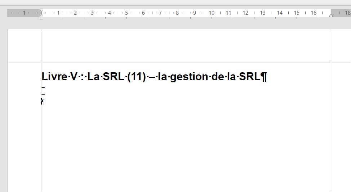Click the ruler at the 2 mark
The width and height of the screenshot is (351, 192).
coord(75,13)
